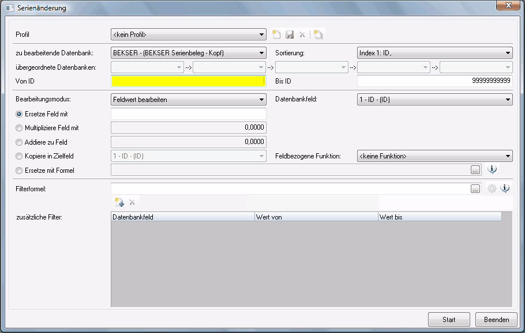
Task: Click info icon next to Filterformel
Action: [505, 188]
